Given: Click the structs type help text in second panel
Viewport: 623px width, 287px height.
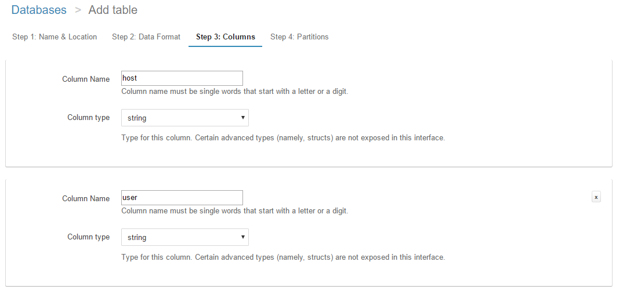Looking at the screenshot, I should (x=283, y=257).
